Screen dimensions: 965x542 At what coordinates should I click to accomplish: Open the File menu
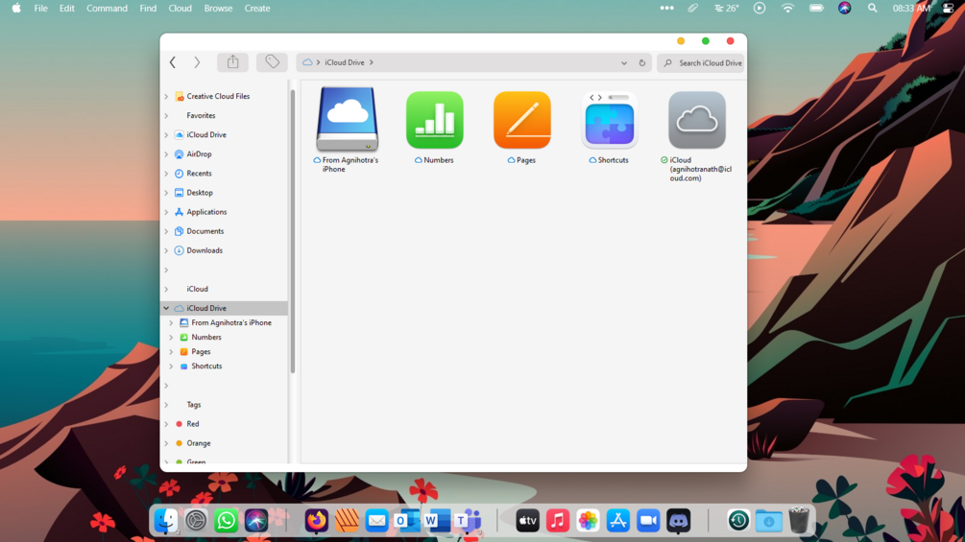40,9
